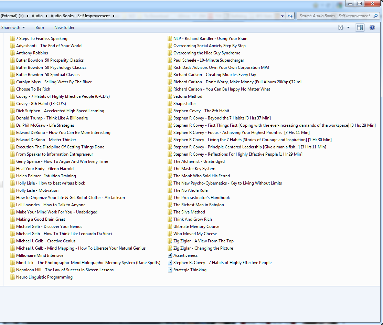Screen dimensions: 383x325
Task: Select the Think And Grow Rich folder icon
Action: point(170,219)
